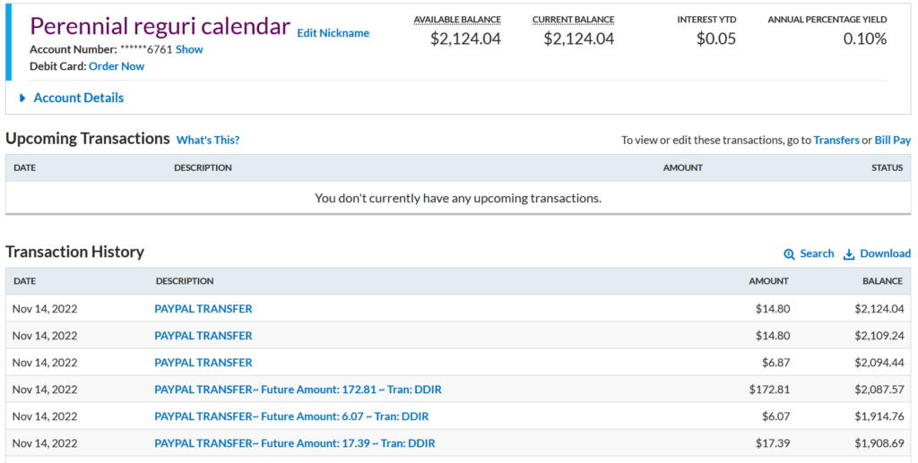
Task: Click the magnifier Search icon
Action: click(789, 254)
